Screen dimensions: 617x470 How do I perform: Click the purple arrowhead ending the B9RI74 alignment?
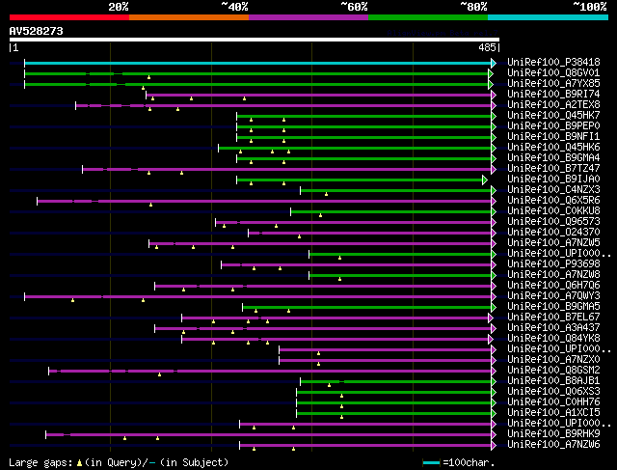[x=494, y=95]
